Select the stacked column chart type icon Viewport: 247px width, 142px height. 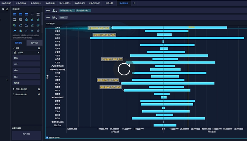(x=32, y=20)
